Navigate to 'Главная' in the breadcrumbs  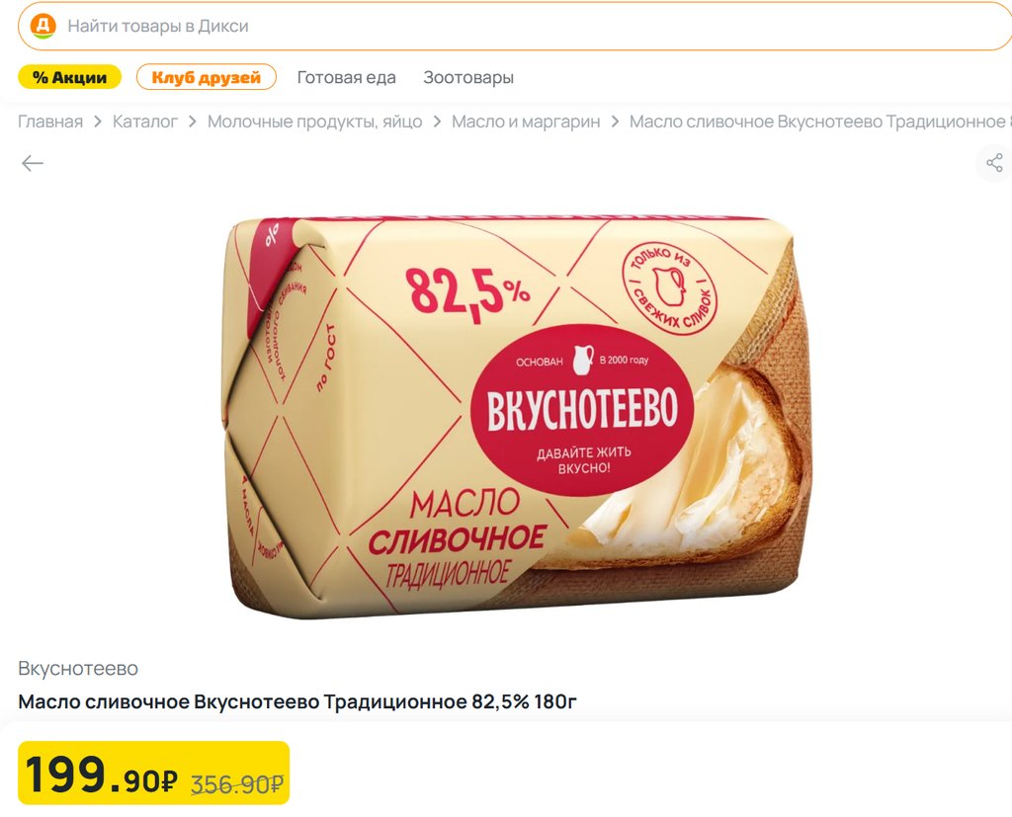pos(50,122)
